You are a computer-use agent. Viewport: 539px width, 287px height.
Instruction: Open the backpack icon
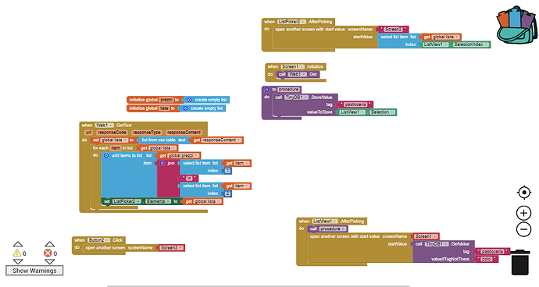point(517,25)
